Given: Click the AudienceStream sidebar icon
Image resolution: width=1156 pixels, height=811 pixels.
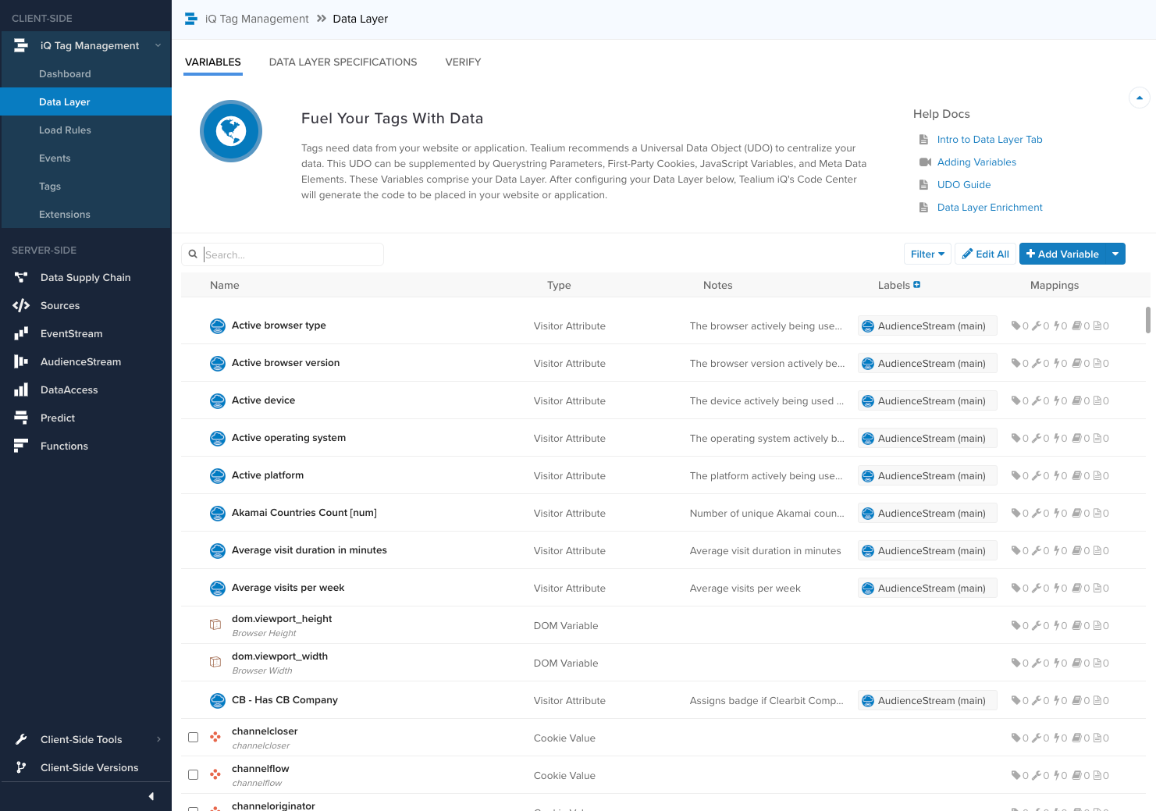Looking at the screenshot, I should (x=21, y=361).
